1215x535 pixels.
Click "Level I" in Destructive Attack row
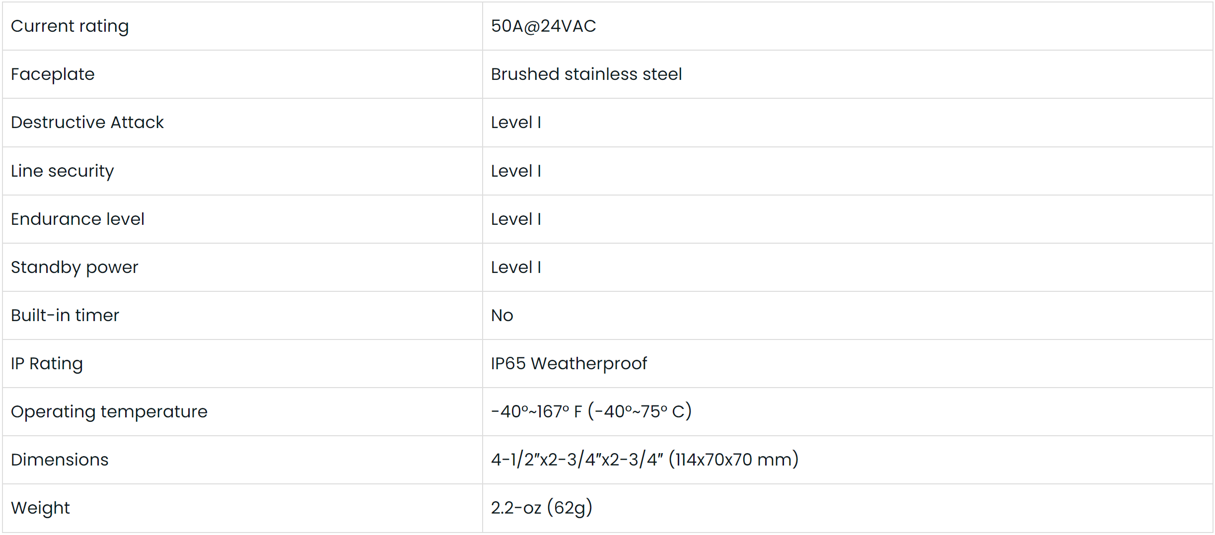[516, 122]
